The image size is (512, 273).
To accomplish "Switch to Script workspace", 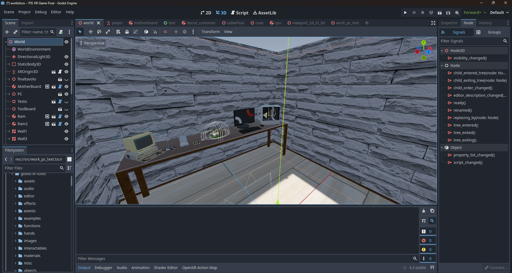I will pyautogui.click(x=239, y=13).
